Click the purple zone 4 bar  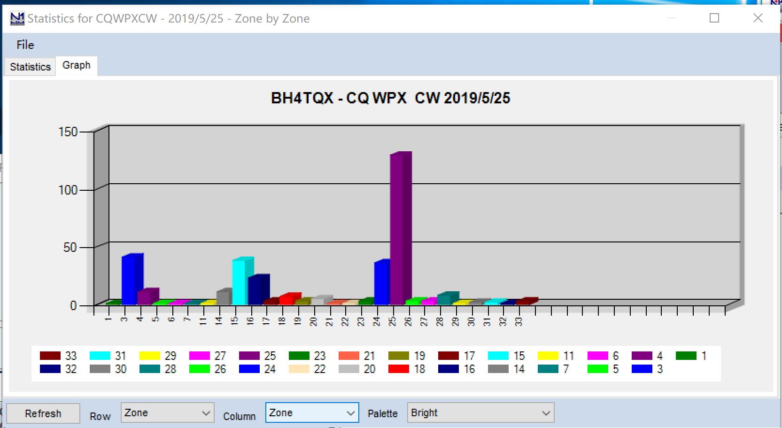[148, 296]
